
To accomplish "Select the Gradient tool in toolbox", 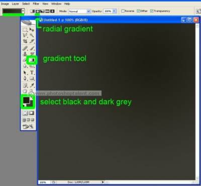I will (32, 60).
